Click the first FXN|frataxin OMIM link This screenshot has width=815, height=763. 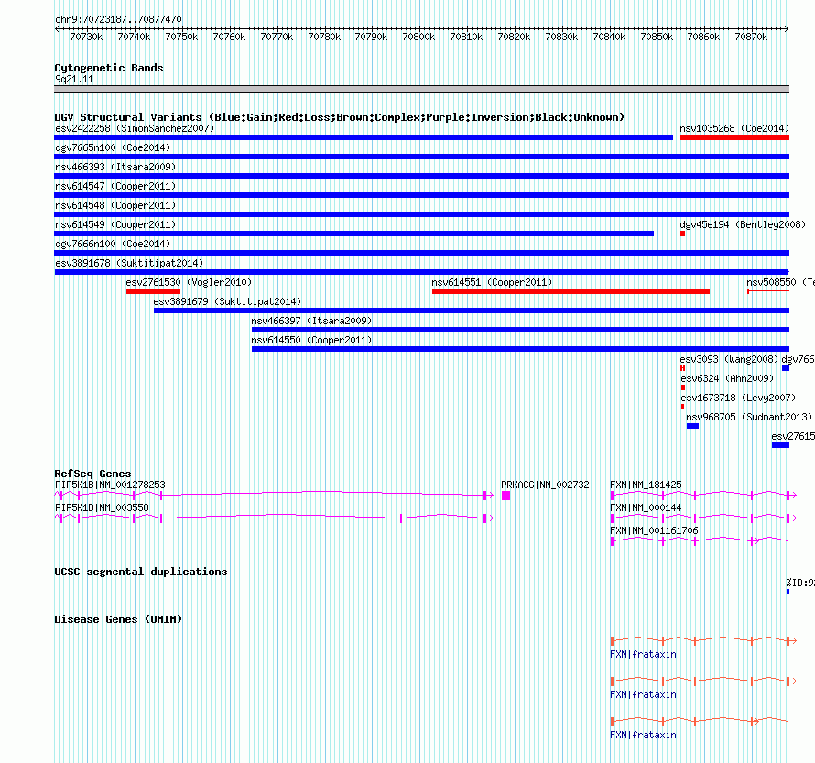click(x=643, y=654)
